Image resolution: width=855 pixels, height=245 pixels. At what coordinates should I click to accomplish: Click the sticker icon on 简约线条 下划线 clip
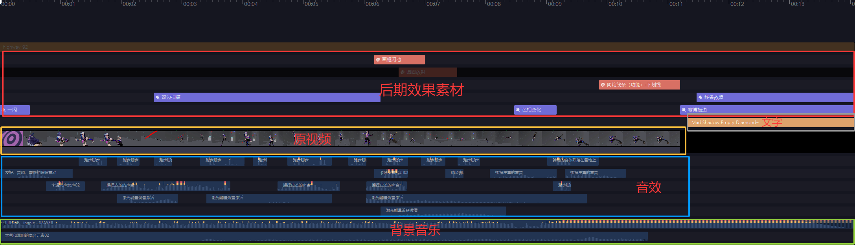pos(603,85)
